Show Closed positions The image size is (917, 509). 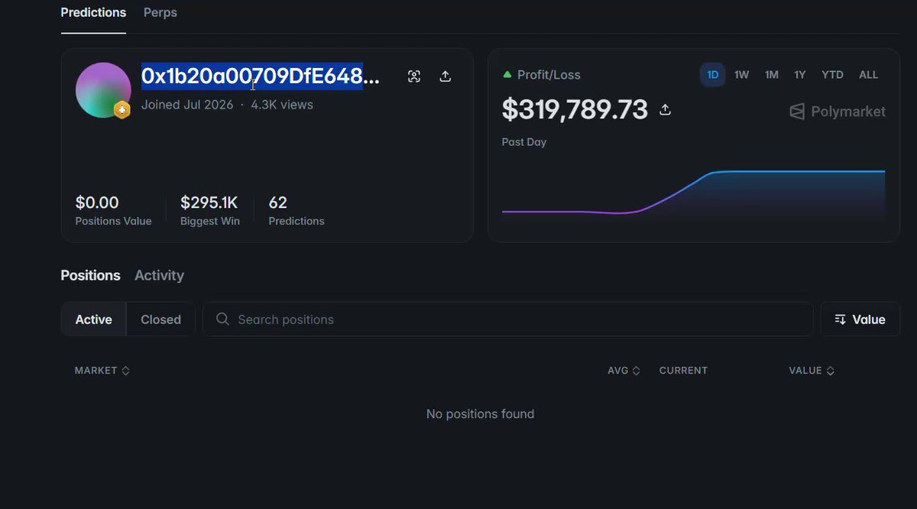click(x=160, y=319)
